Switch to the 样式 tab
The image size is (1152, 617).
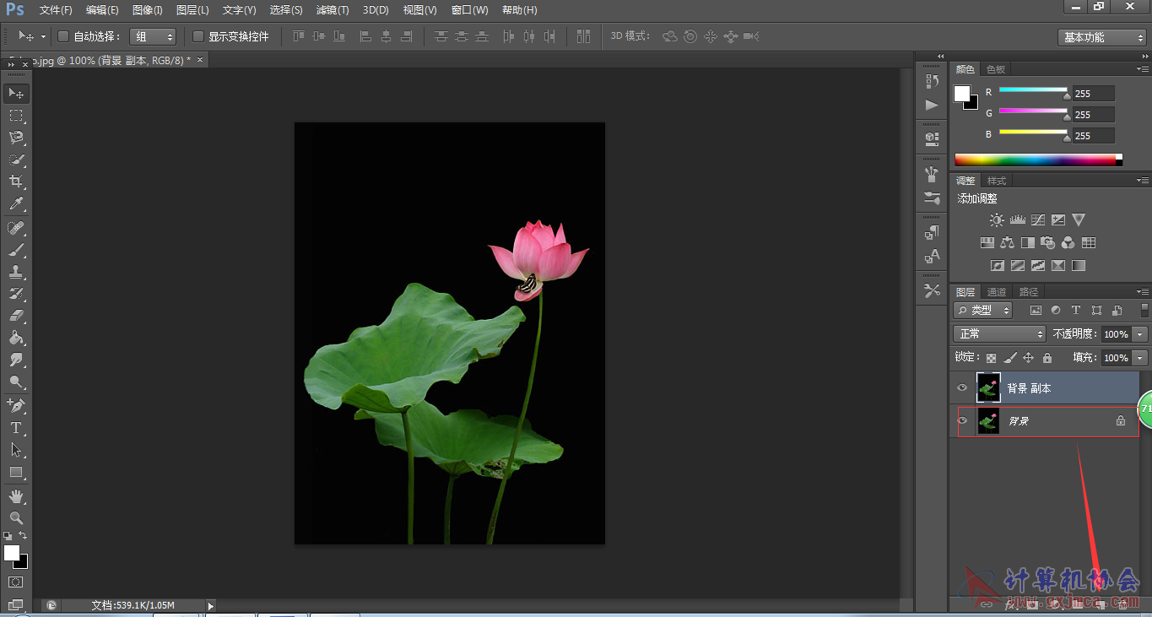tap(997, 181)
